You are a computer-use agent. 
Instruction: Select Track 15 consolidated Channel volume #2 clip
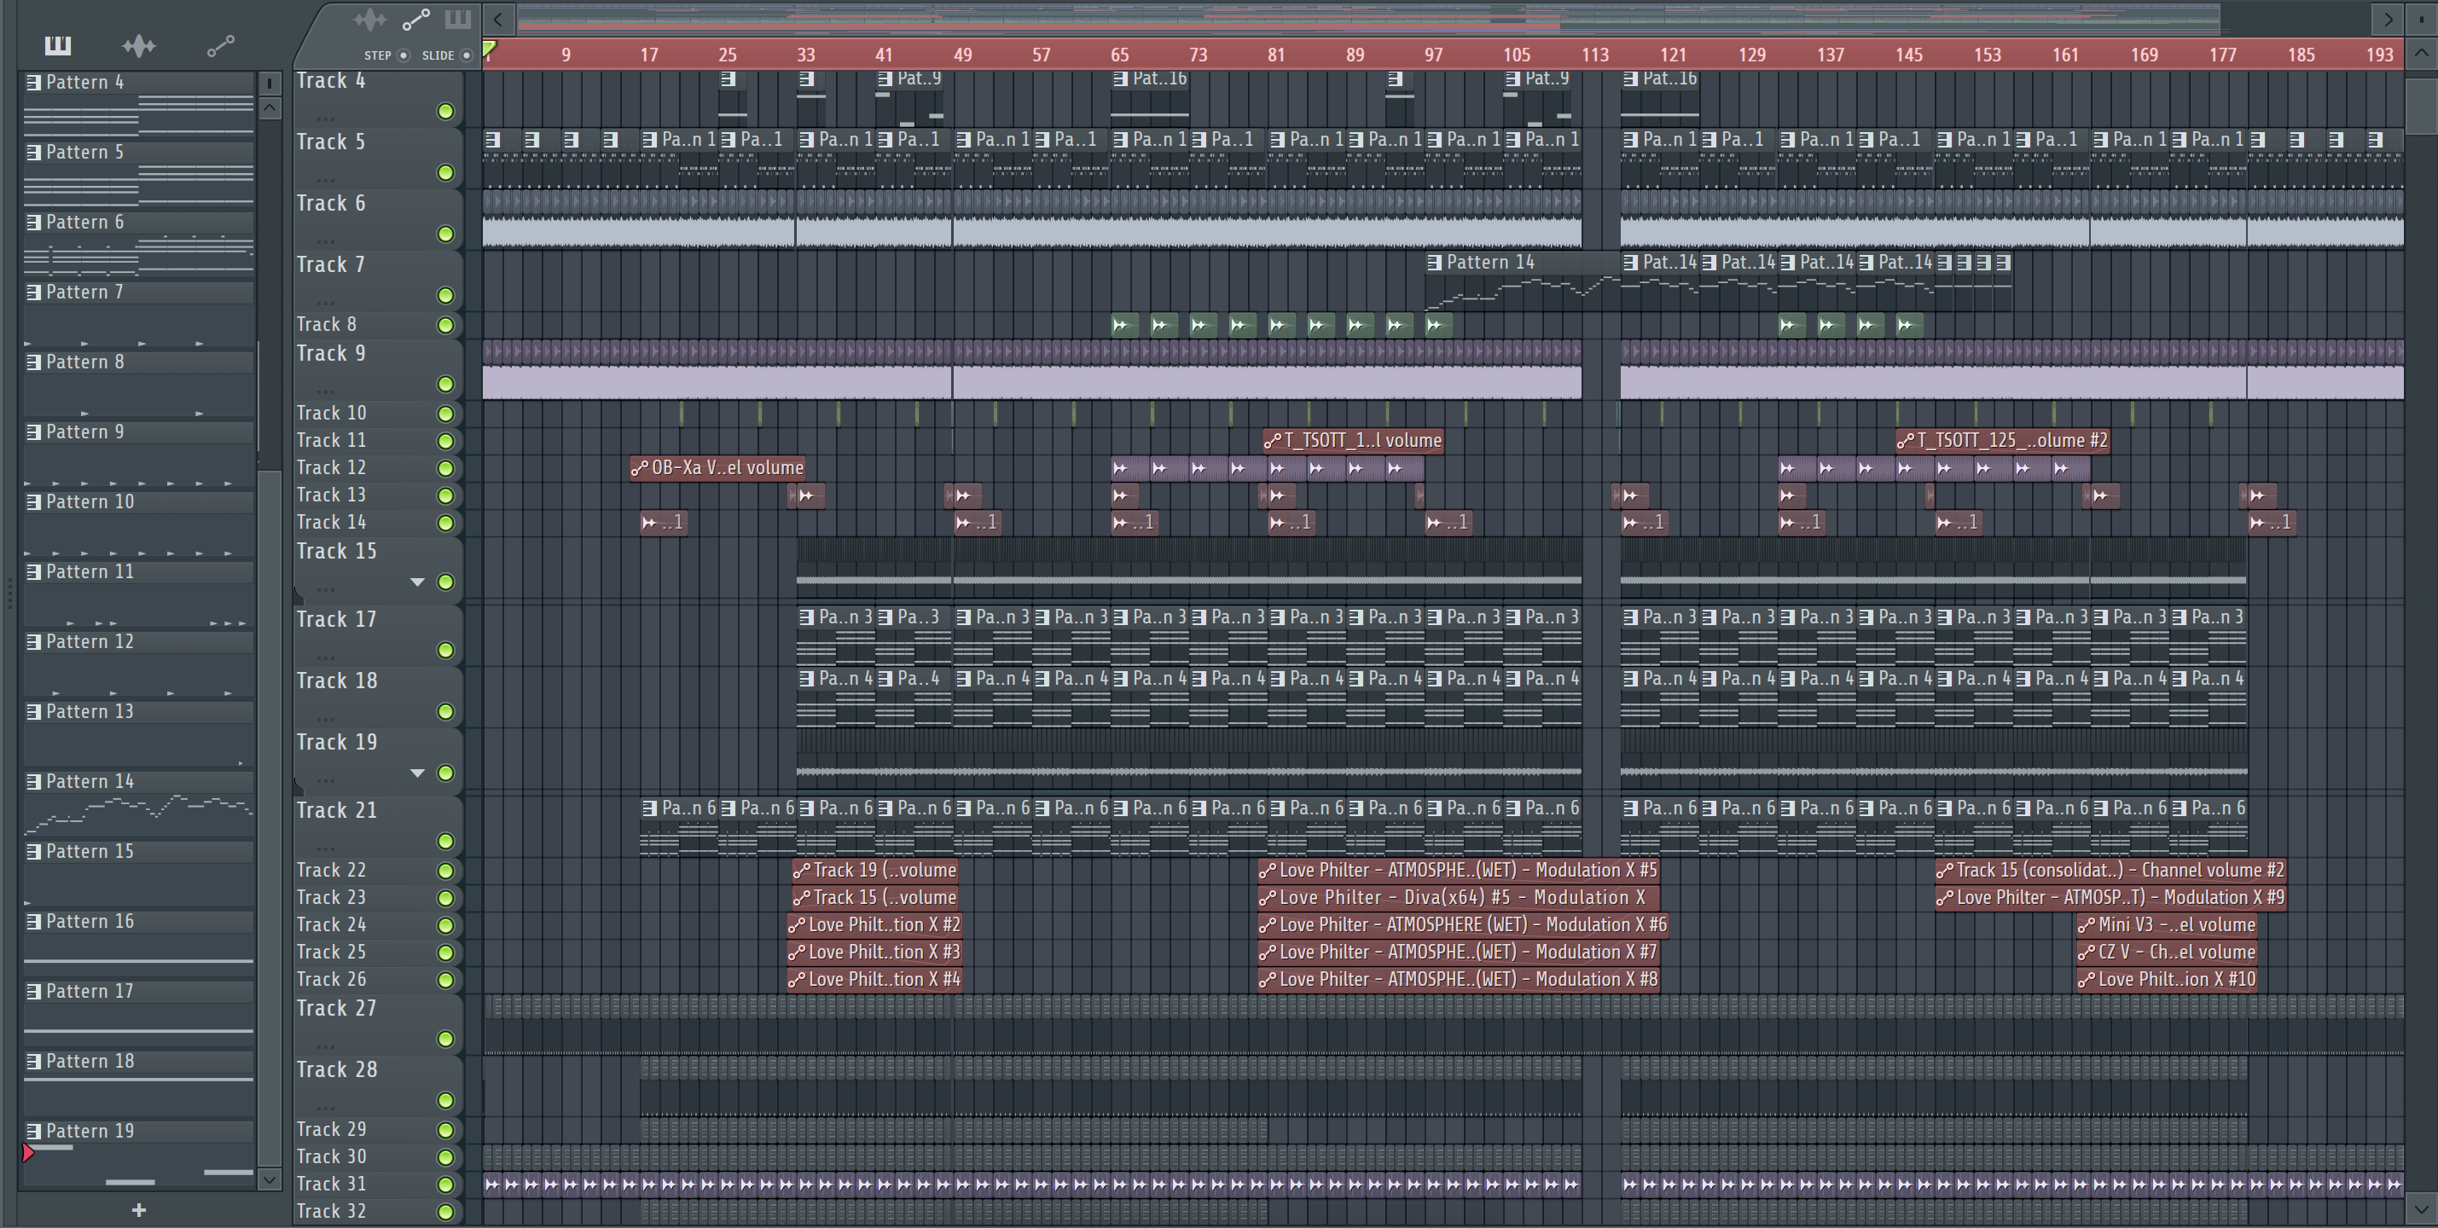pos(2110,870)
